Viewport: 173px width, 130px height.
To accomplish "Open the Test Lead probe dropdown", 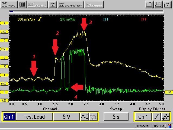I will 34,117.
